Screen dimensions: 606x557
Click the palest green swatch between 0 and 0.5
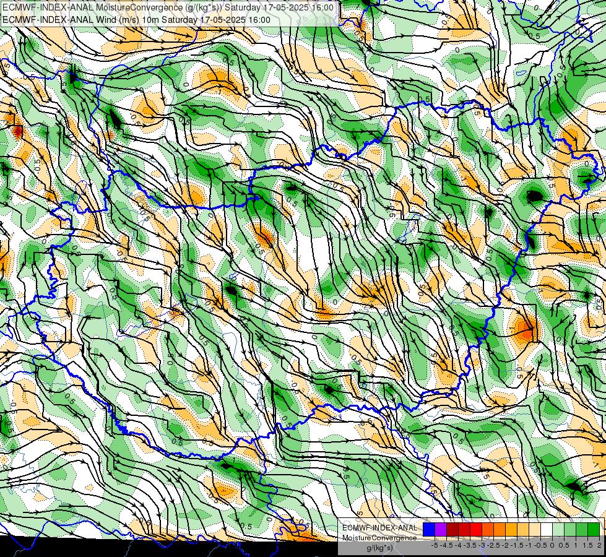pyautogui.click(x=558, y=530)
